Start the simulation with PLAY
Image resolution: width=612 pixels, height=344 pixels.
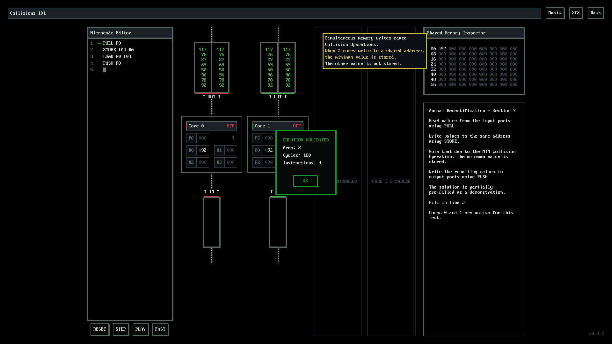coord(141,329)
